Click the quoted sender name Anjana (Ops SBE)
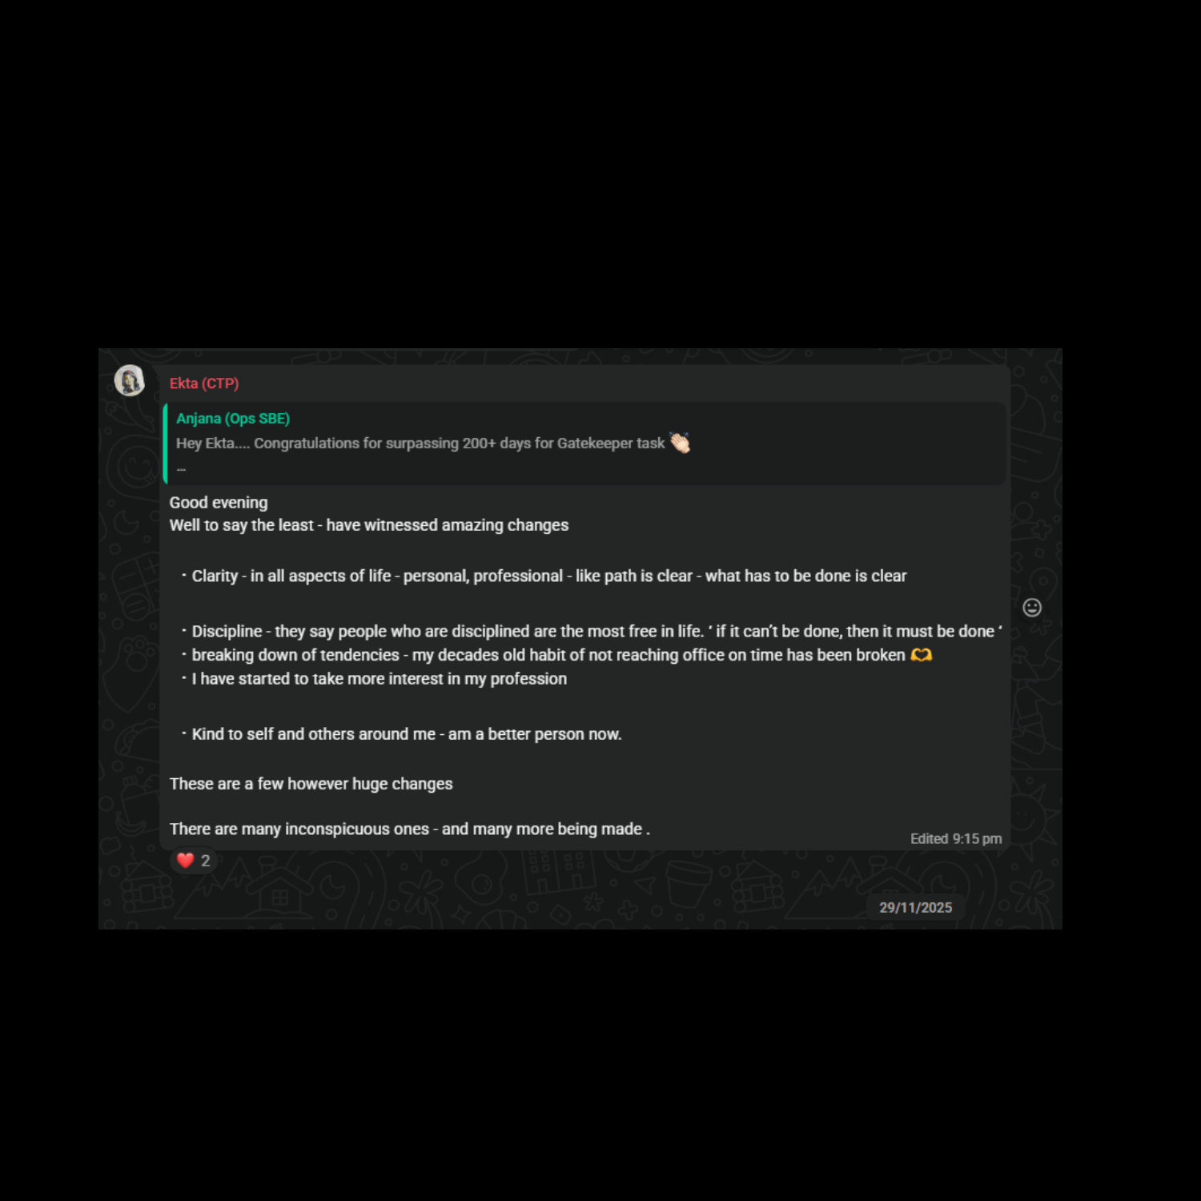 point(233,419)
